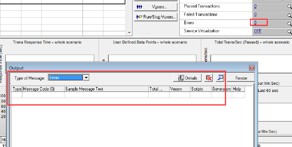Screen dimensions: 292x147
Task: Click the Passed Transactions count link
Action: [x=255, y=6]
